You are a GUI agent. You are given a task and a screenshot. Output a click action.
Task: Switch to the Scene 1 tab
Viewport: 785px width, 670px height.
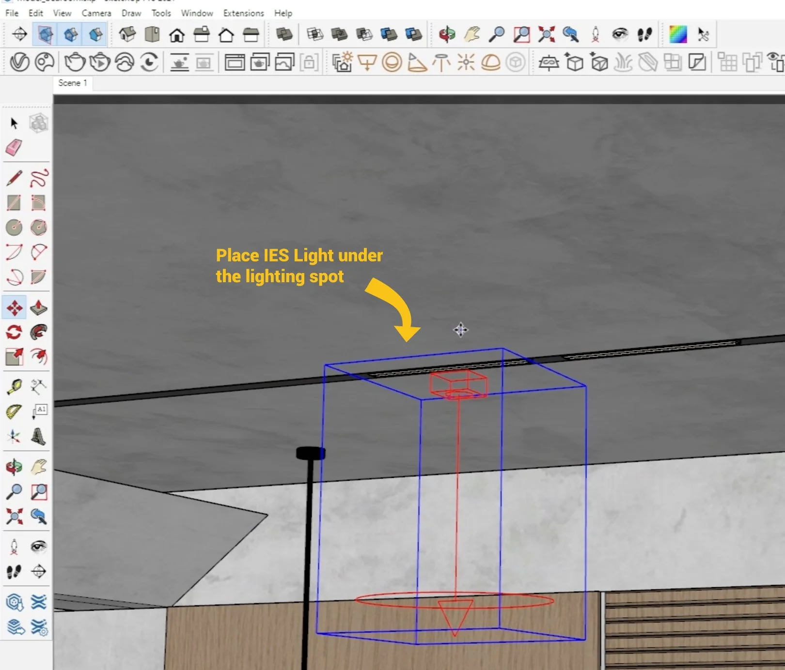click(72, 83)
